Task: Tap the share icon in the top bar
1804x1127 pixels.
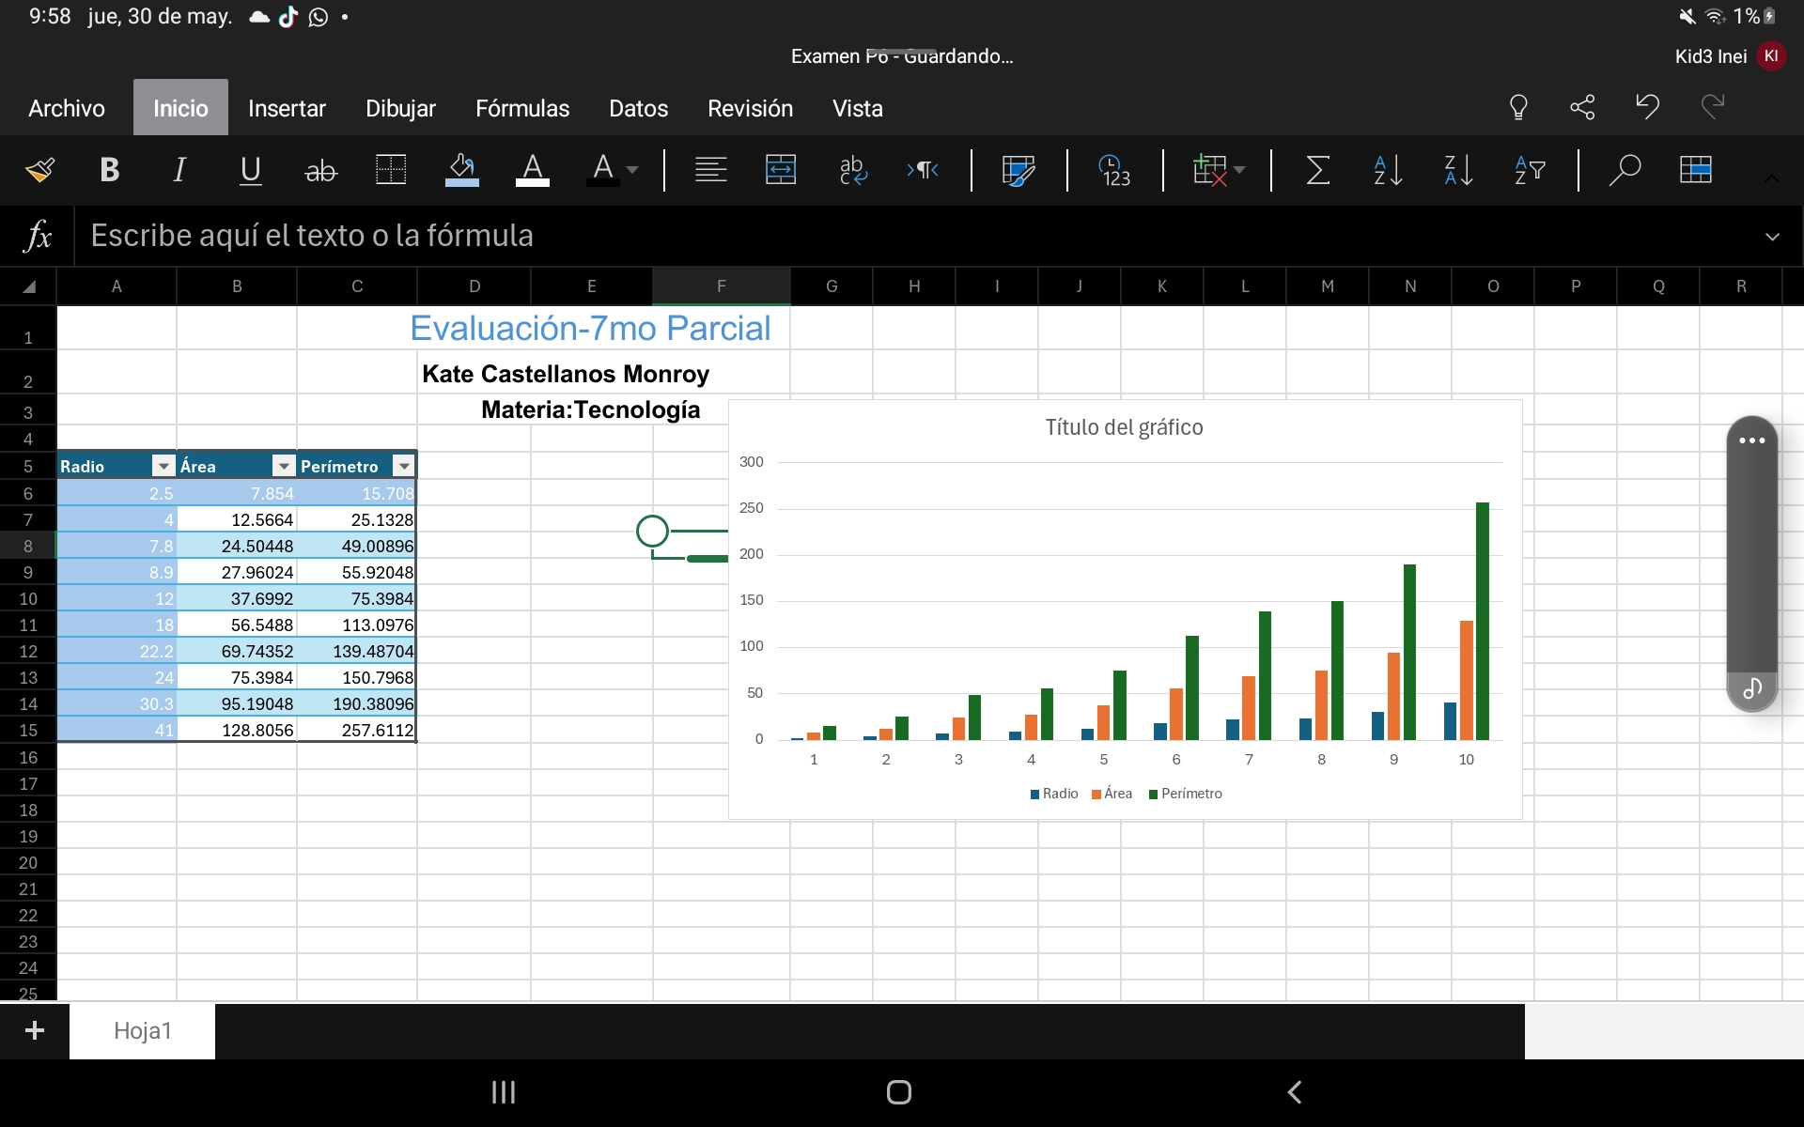Action: tap(1582, 107)
